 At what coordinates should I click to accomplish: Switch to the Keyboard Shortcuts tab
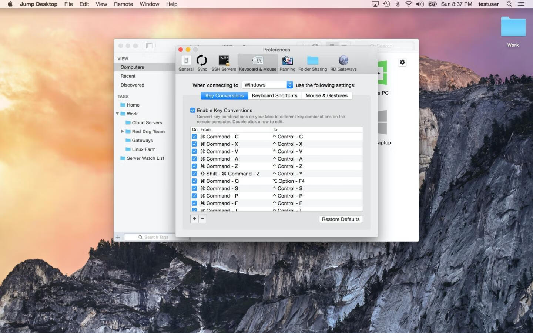(x=274, y=95)
